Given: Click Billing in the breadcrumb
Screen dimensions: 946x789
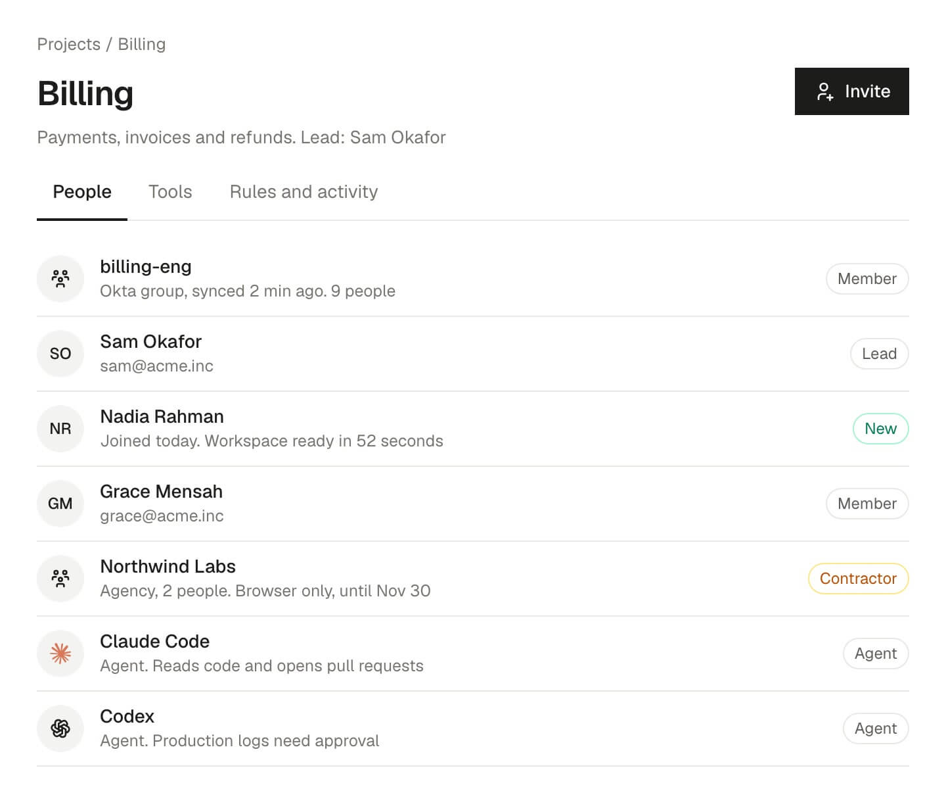Looking at the screenshot, I should click(142, 44).
